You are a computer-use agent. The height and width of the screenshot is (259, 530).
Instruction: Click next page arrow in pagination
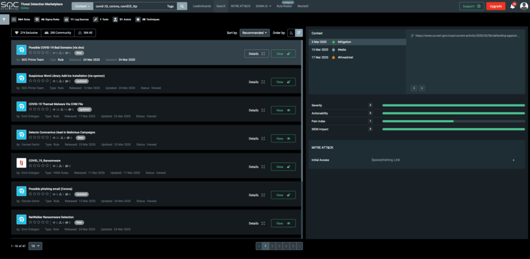coord(300,246)
